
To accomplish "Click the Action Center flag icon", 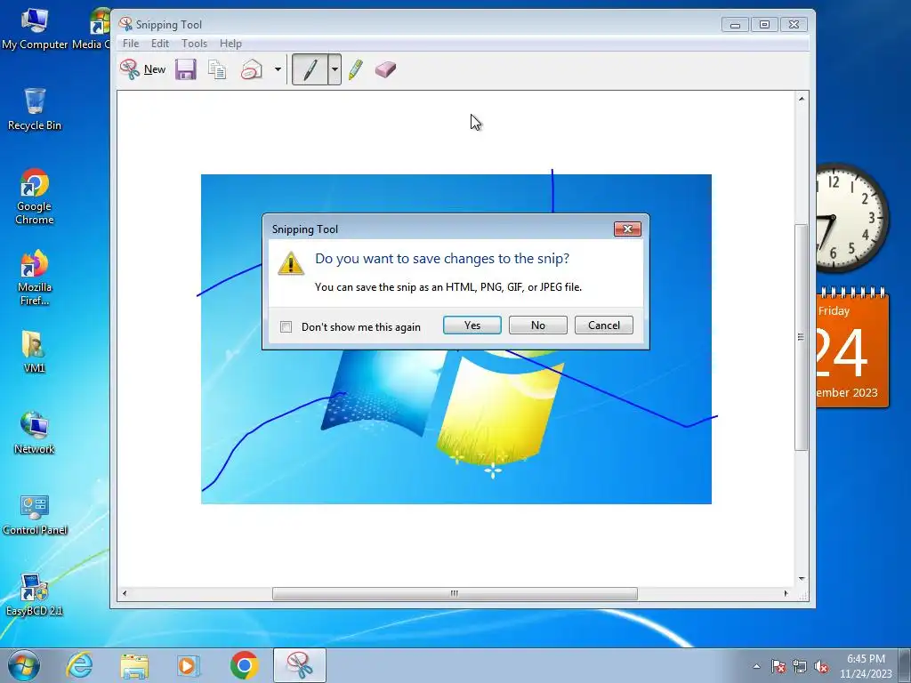I will [x=778, y=666].
